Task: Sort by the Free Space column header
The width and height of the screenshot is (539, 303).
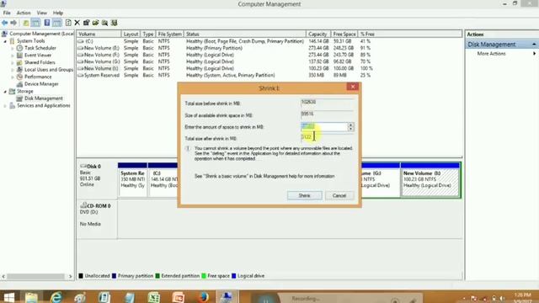Action: coord(344,34)
